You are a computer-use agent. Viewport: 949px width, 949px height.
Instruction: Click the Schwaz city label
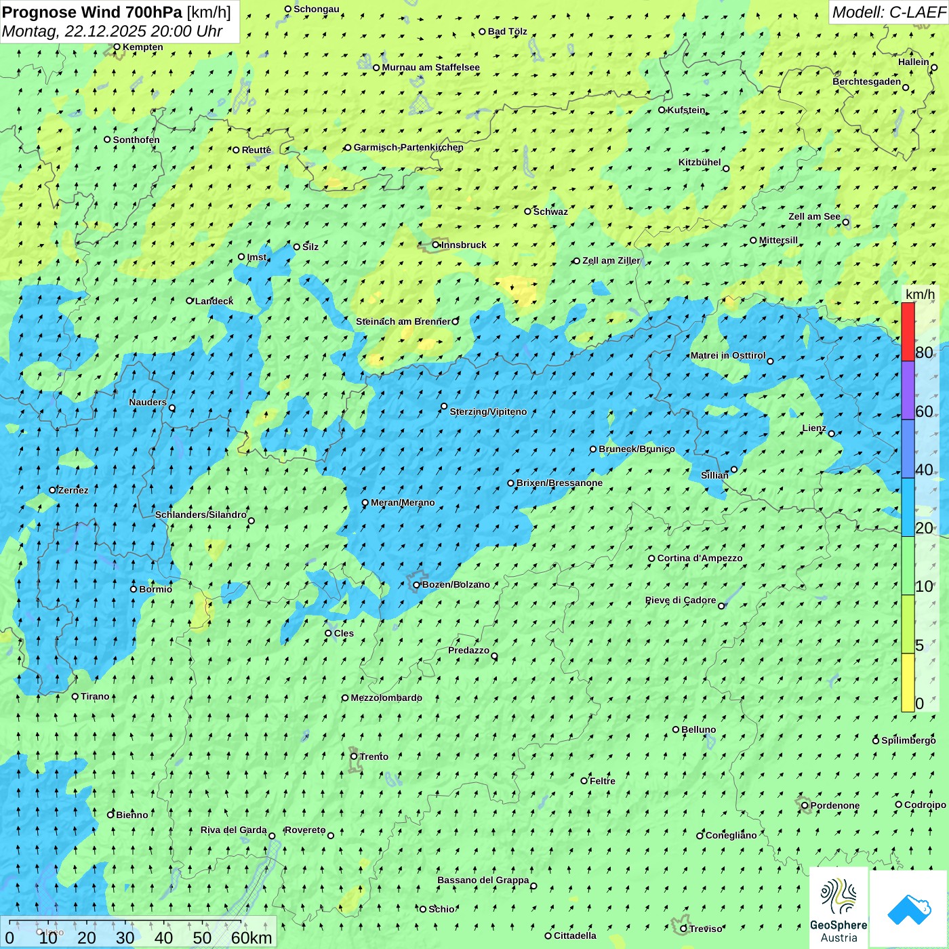pos(550,211)
